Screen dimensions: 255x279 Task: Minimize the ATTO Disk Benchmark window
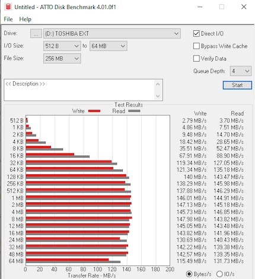pos(200,7)
